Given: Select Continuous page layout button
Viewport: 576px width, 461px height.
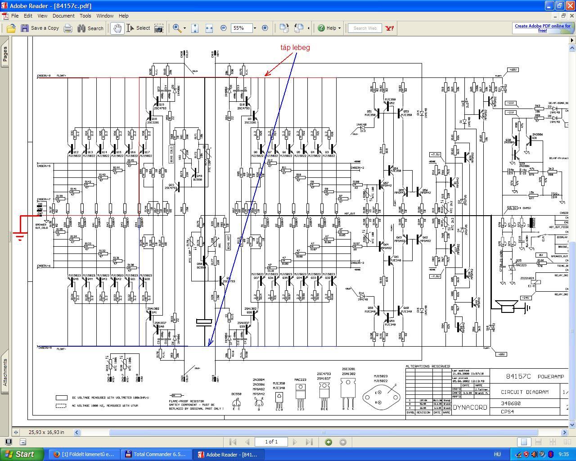Looking at the screenshot, I should coord(538,442).
